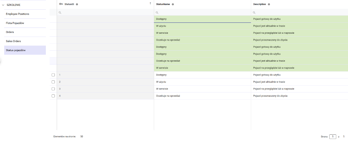Click the StatusName column header label

(x=163, y=4)
